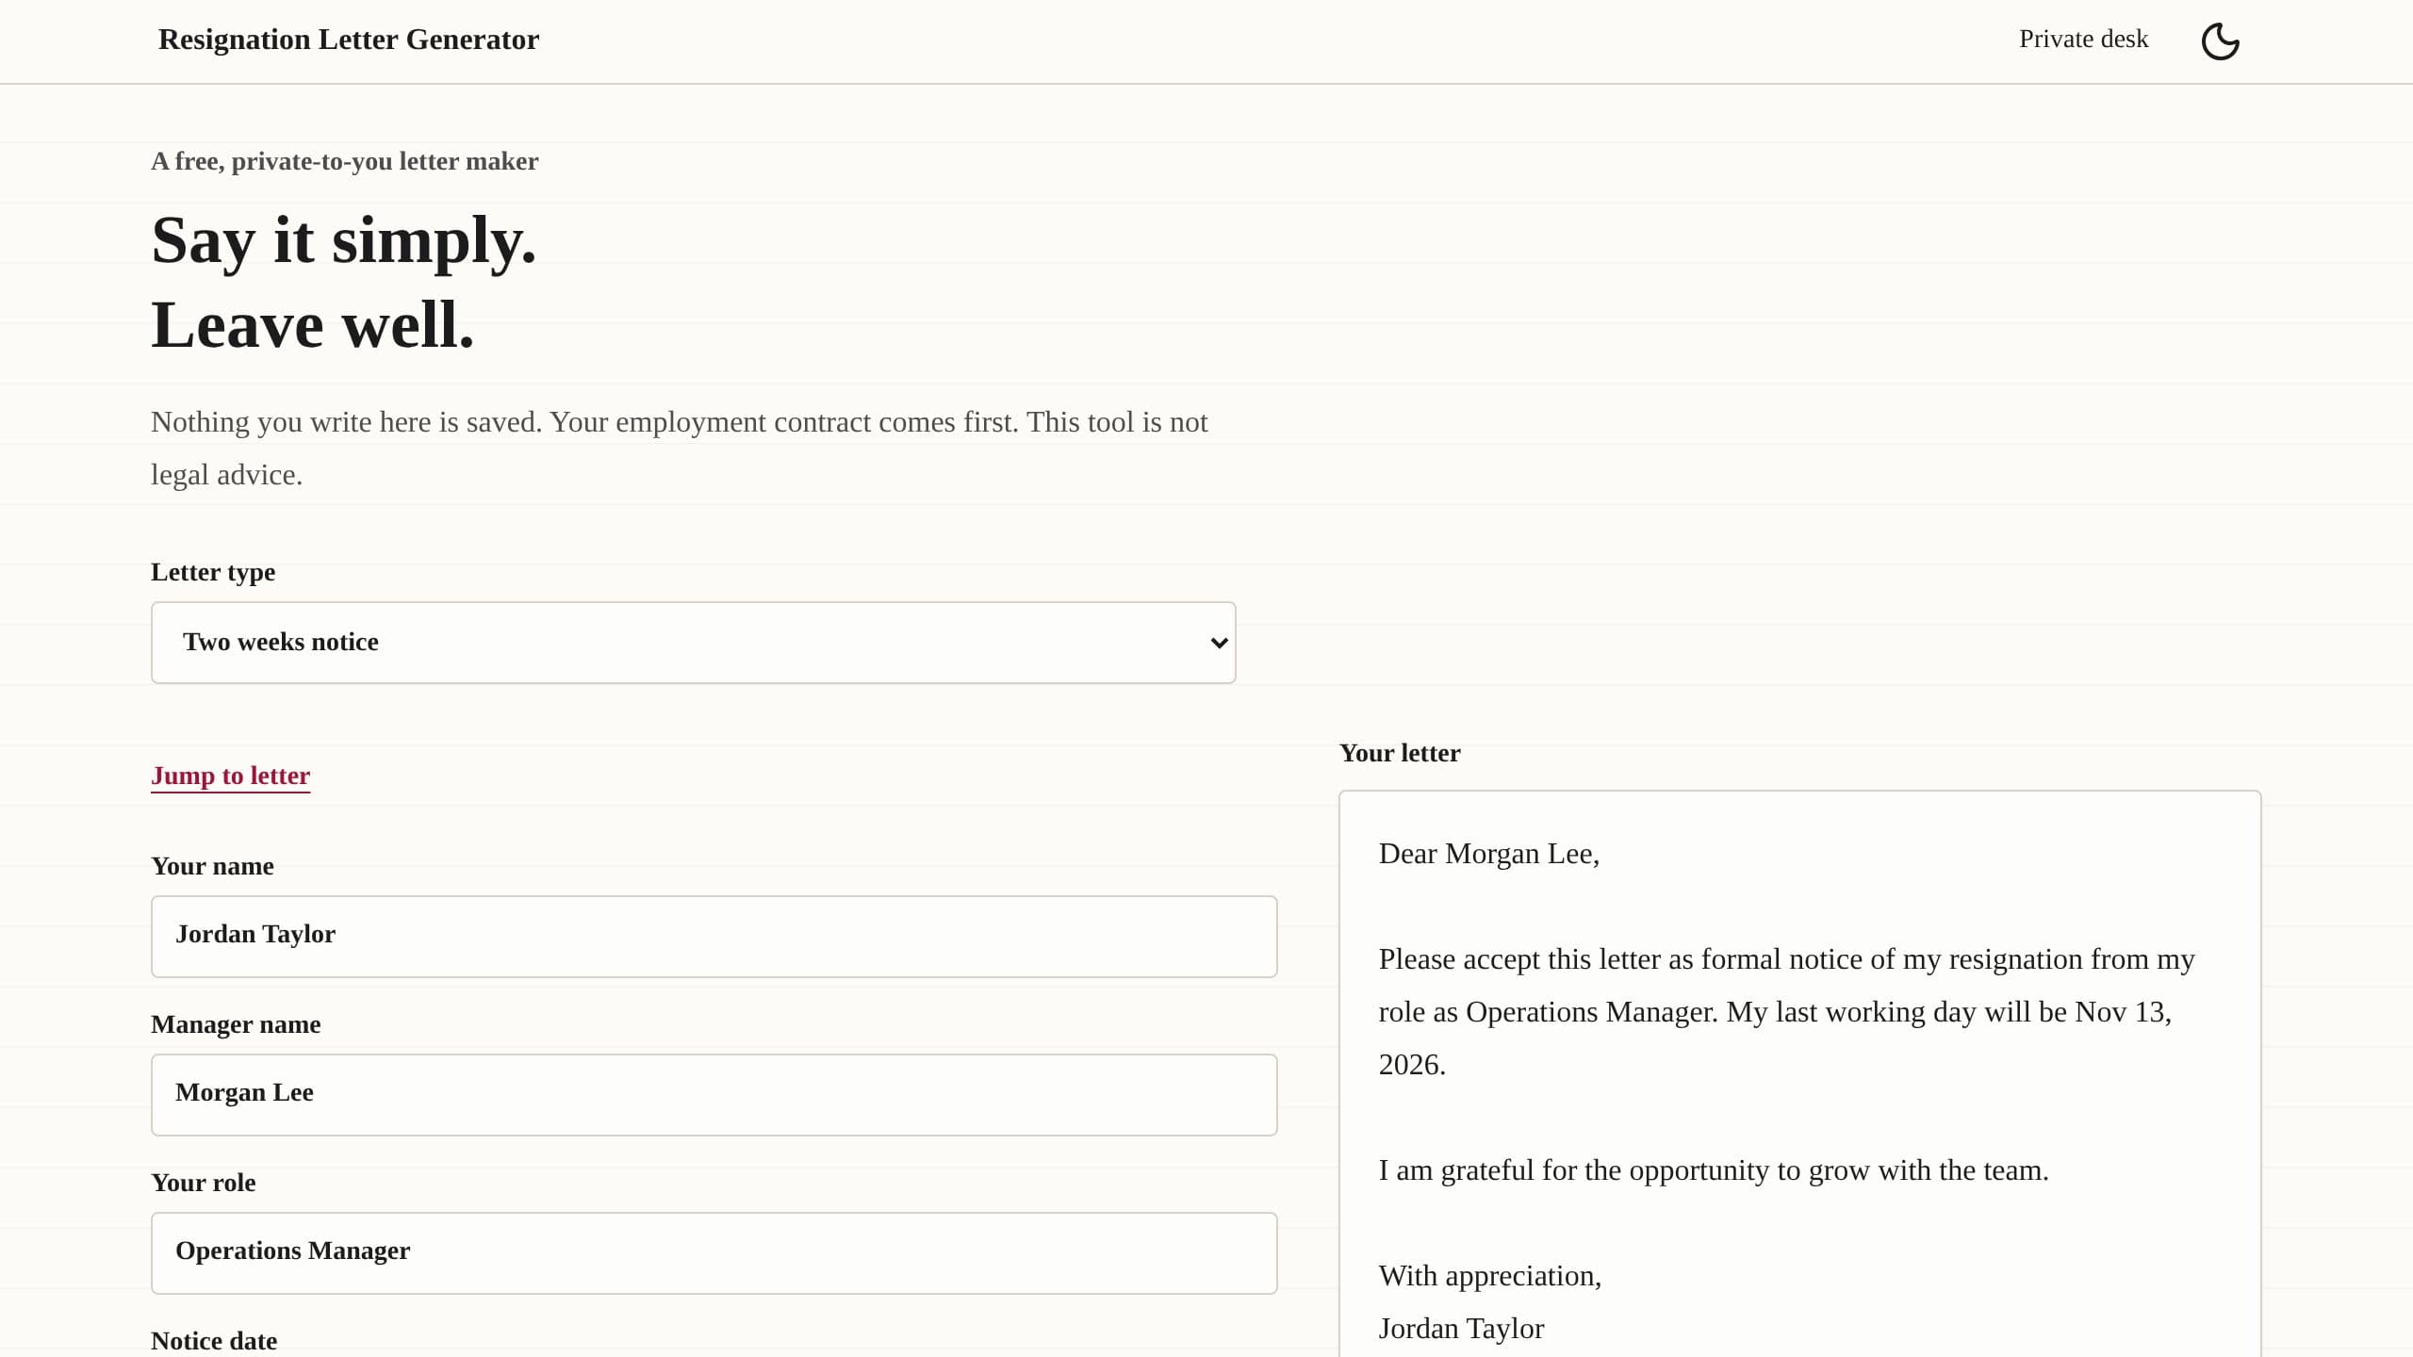Click the Your name field label

click(x=212, y=866)
